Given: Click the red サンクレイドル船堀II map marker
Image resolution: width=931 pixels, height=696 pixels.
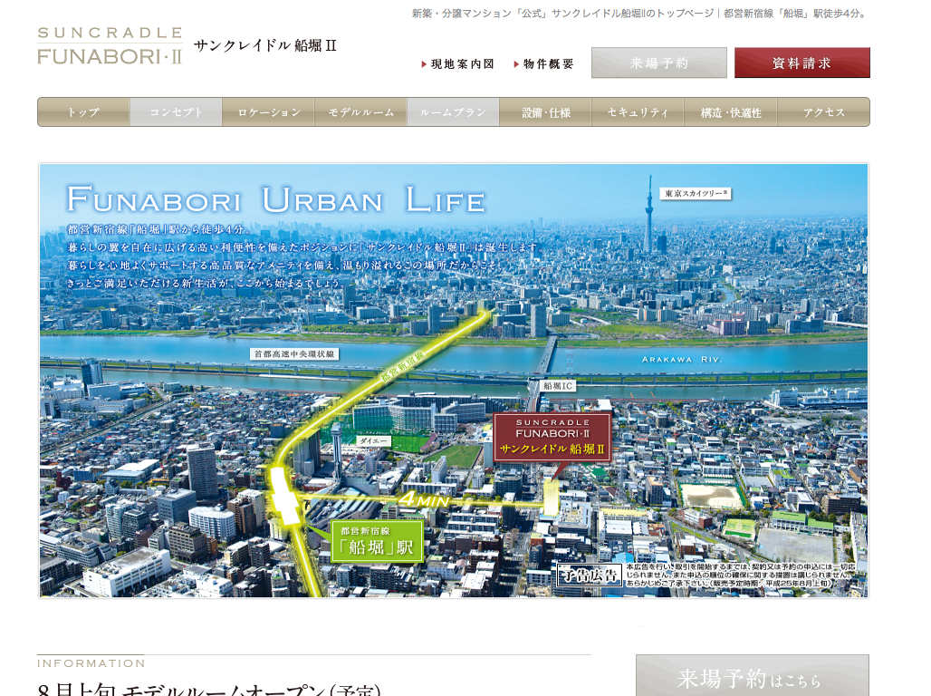Looking at the screenshot, I should coord(552,438).
